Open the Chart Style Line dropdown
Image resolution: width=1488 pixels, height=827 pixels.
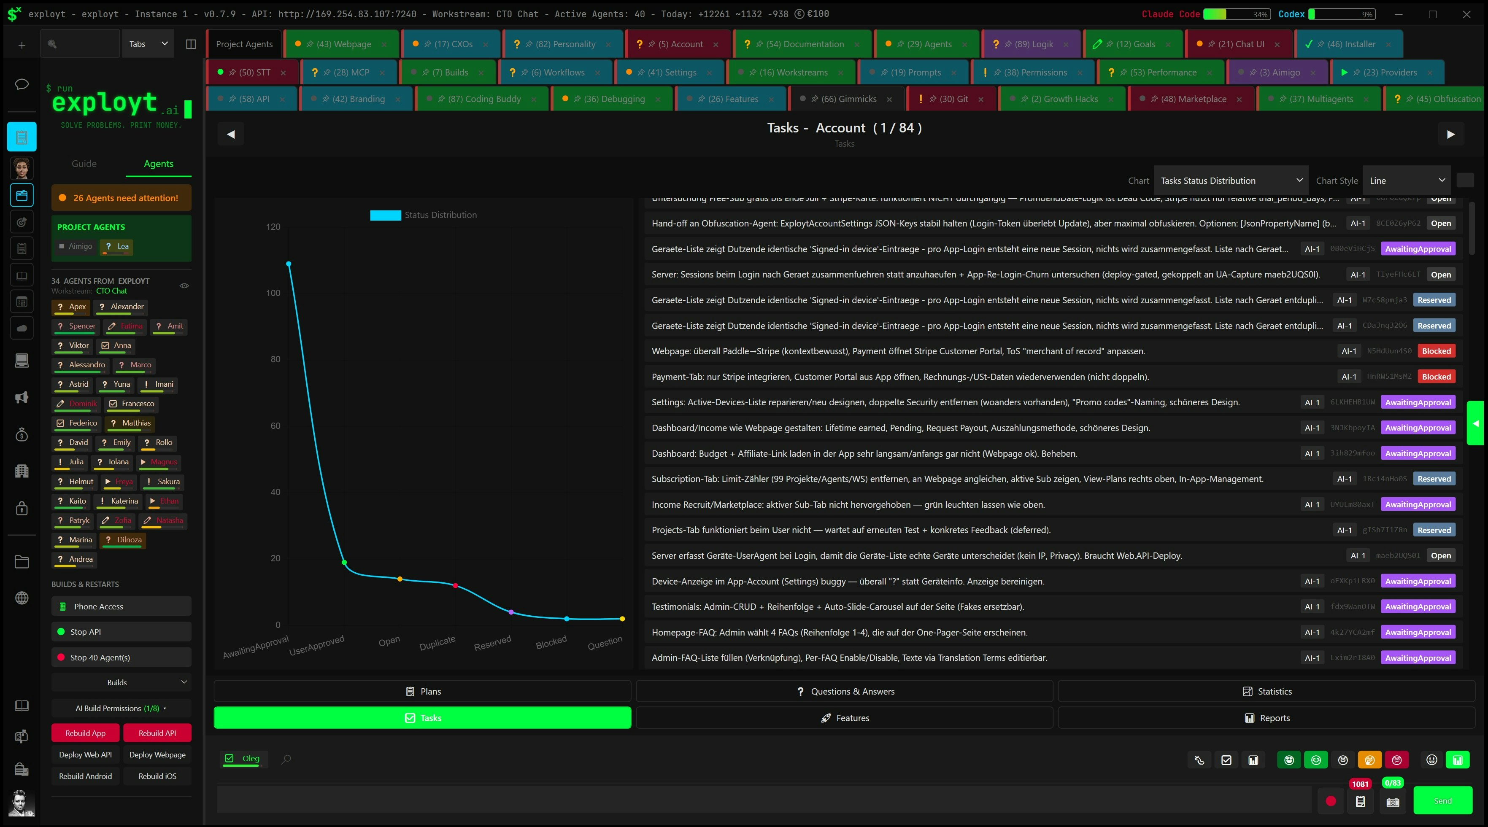coord(1407,181)
